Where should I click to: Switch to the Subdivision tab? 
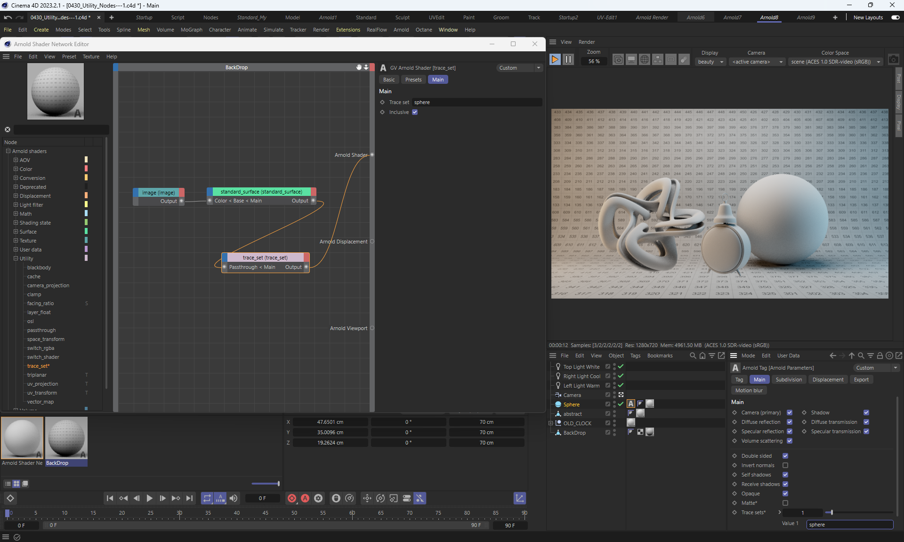789,380
